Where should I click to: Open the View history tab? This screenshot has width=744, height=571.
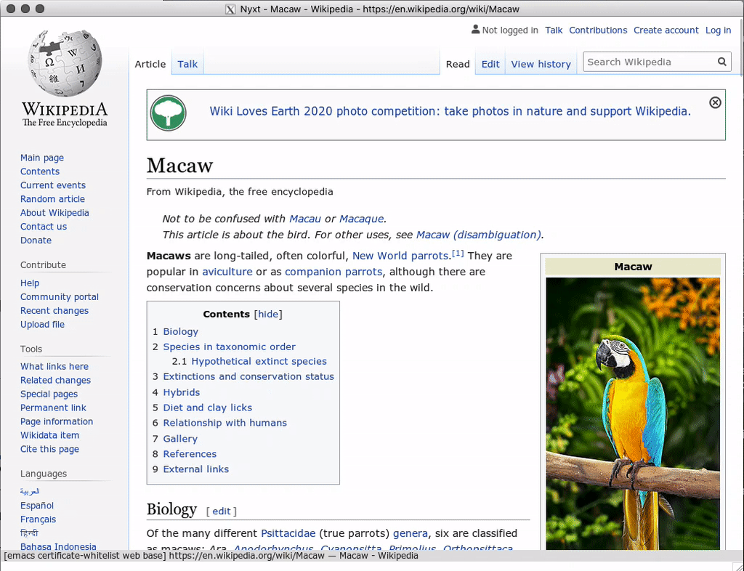click(541, 64)
